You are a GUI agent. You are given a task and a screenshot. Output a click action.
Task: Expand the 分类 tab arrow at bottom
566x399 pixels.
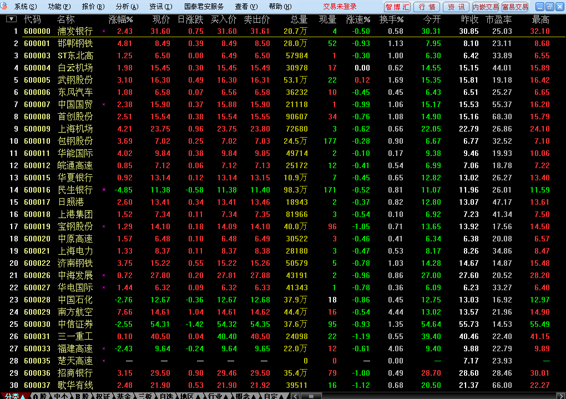[x=23, y=396]
